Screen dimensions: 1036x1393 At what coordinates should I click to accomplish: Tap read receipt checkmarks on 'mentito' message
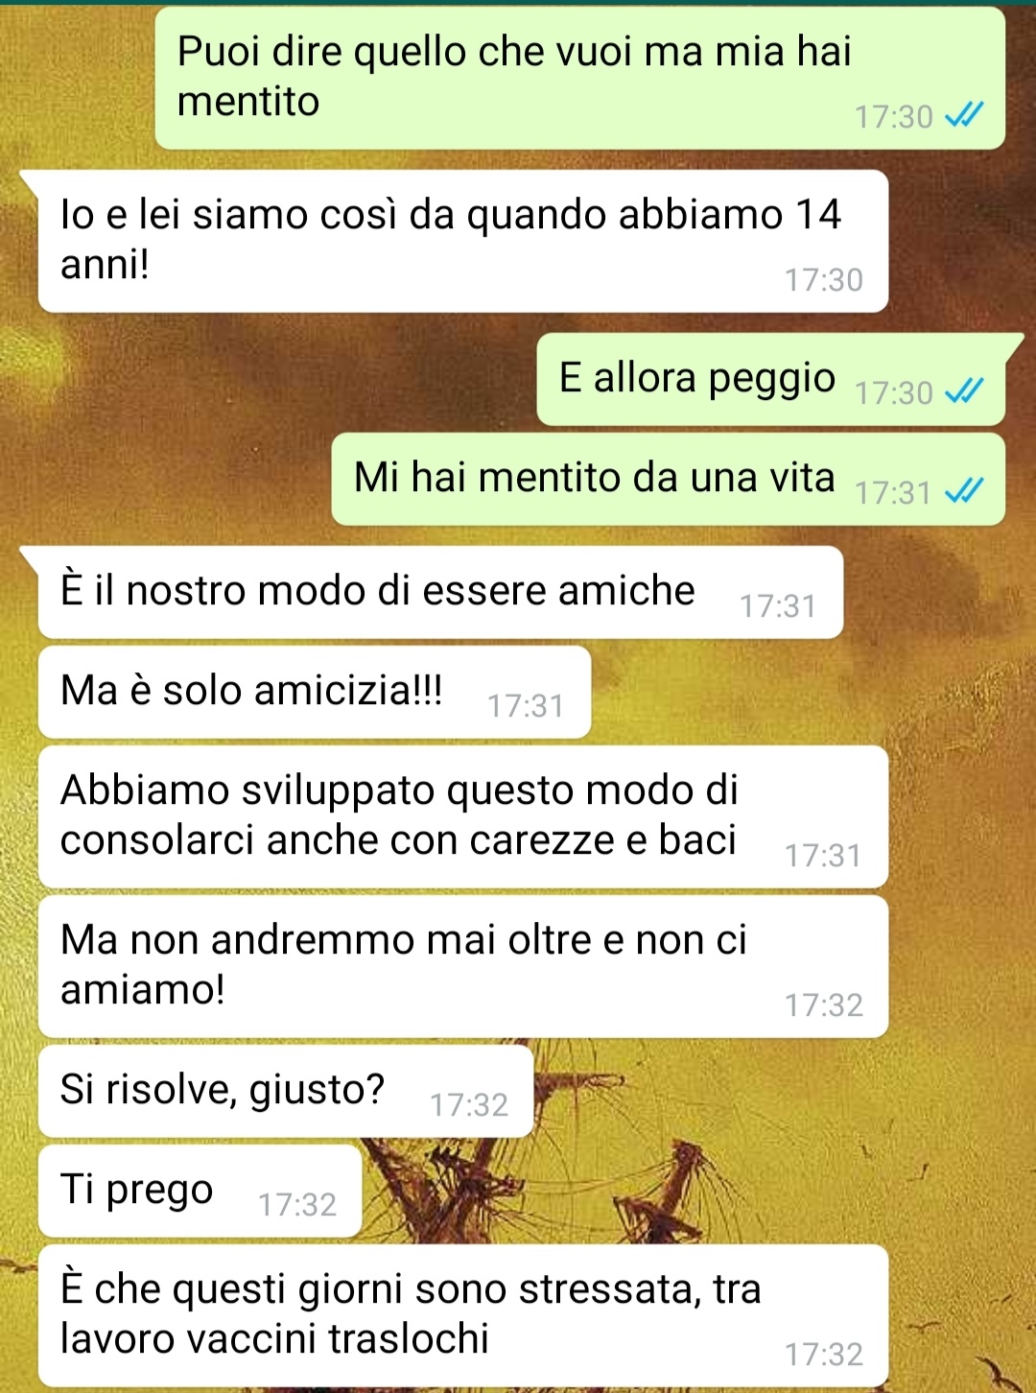point(964,116)
